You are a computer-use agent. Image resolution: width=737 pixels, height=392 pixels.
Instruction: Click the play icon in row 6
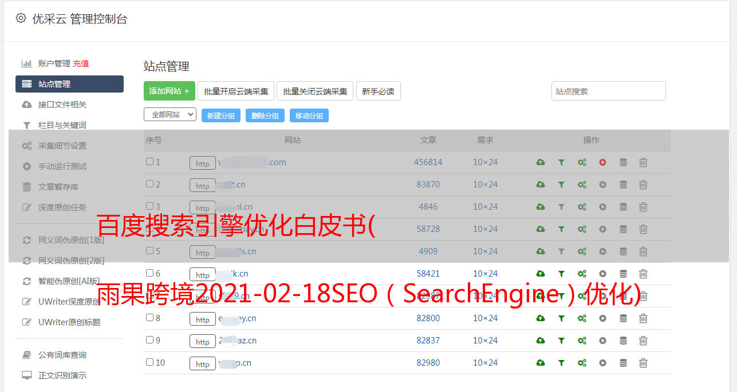(x=602, y=274)
